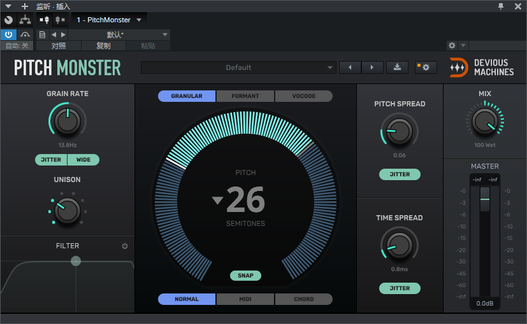Image resolution: width=527 pixels, height=324 pixels.
Task: Toggle Time Spread JITTER button
Action: point(400,288)
